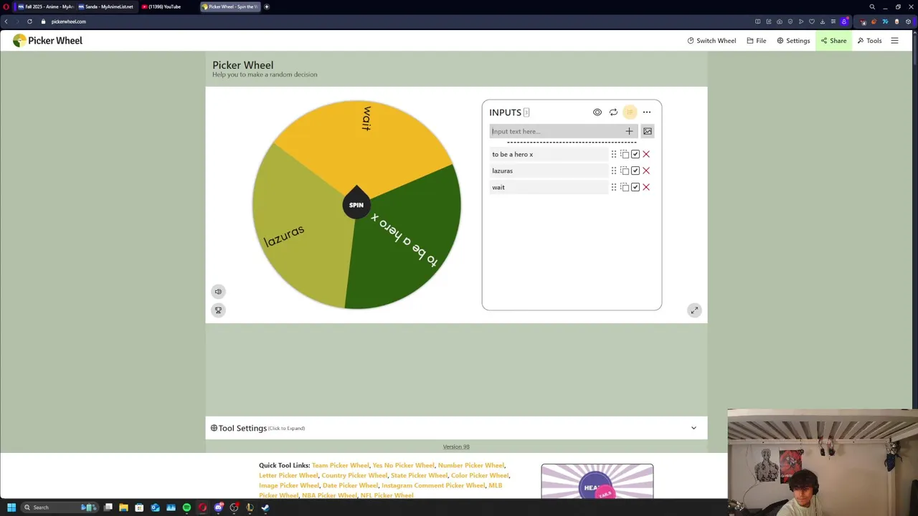
Task: Open Steam from the taskbar
Action: tap(265, 507)
